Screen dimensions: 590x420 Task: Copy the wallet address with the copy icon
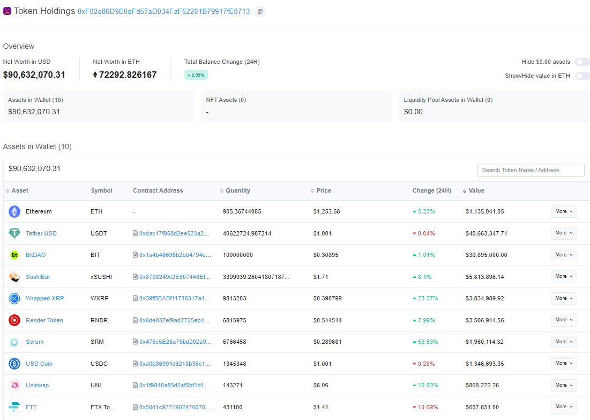[259, 12]
